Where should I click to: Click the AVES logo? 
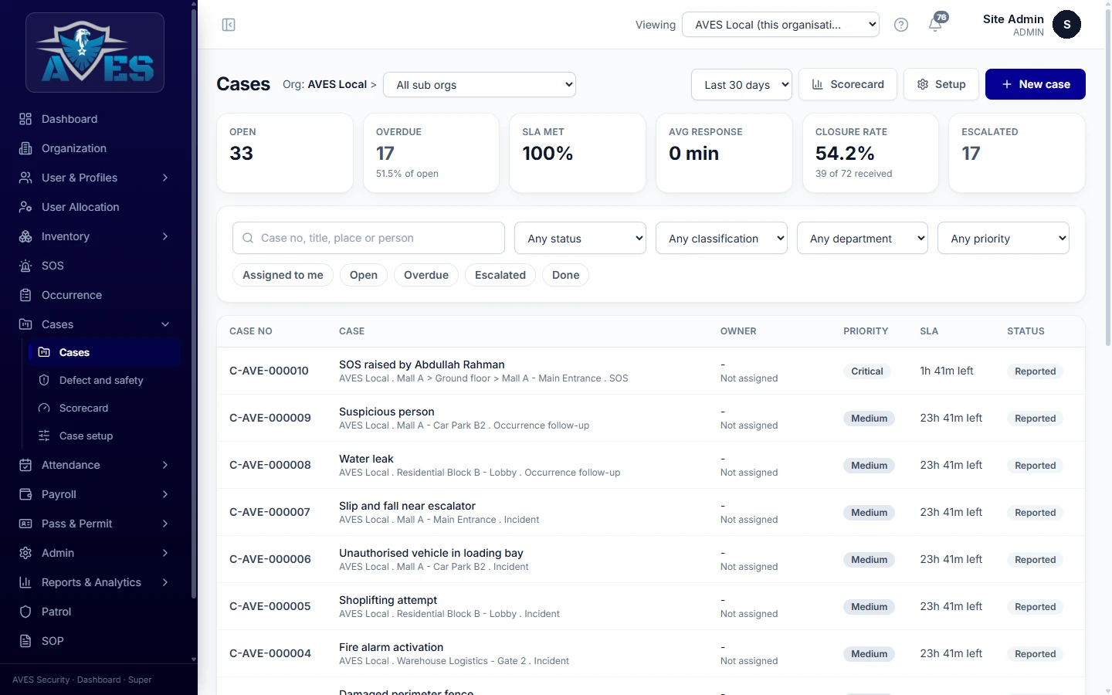[x=95, y=53]
